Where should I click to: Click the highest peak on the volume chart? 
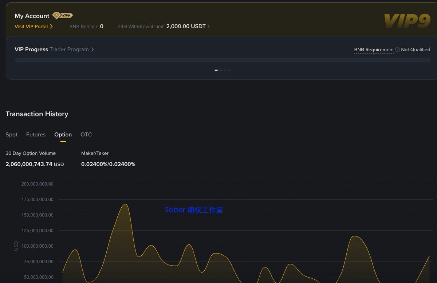(x=126, y=204)
